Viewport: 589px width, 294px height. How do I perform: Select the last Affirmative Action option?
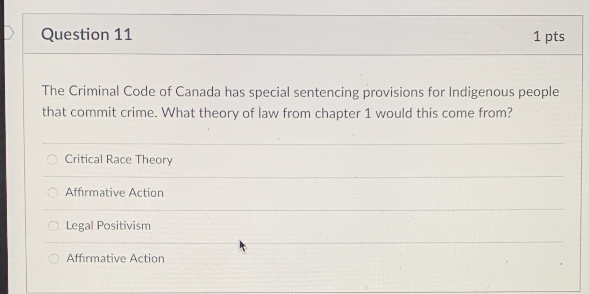(53, 259)
